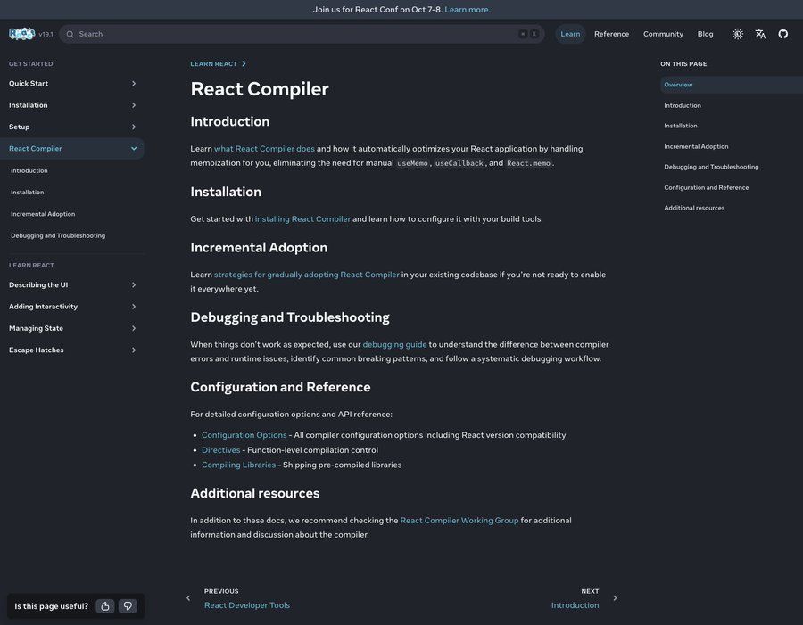Viewport: 803px width, 625px height.
Task: Open React Compiler Working Group link
Action: (x=459, y=520)
